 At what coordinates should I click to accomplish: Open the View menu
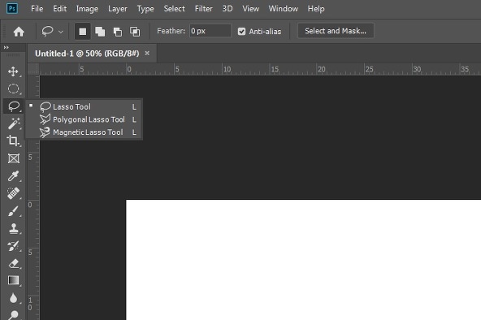(250, 9)
